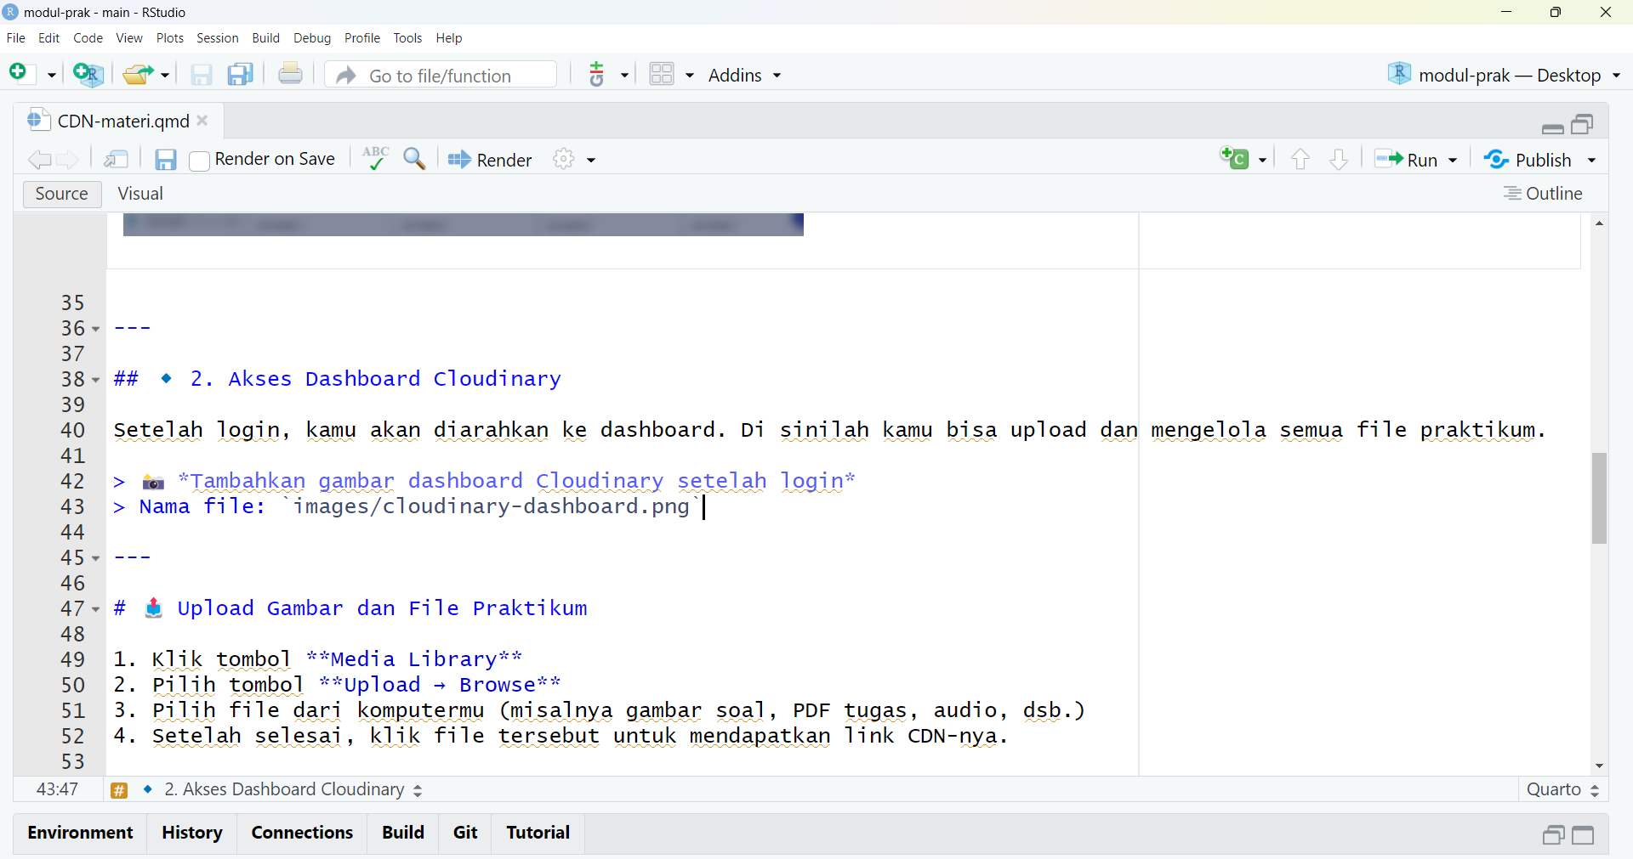Screen dimensions: 1633x859
Task: Open the Quarto file type selector
Action: (x=1563, y=789)
